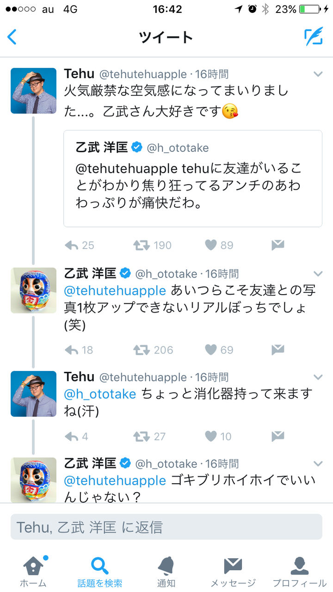The image size is (333, 592).
Task: Go back using the left arrow
Action: pos(12,37)
